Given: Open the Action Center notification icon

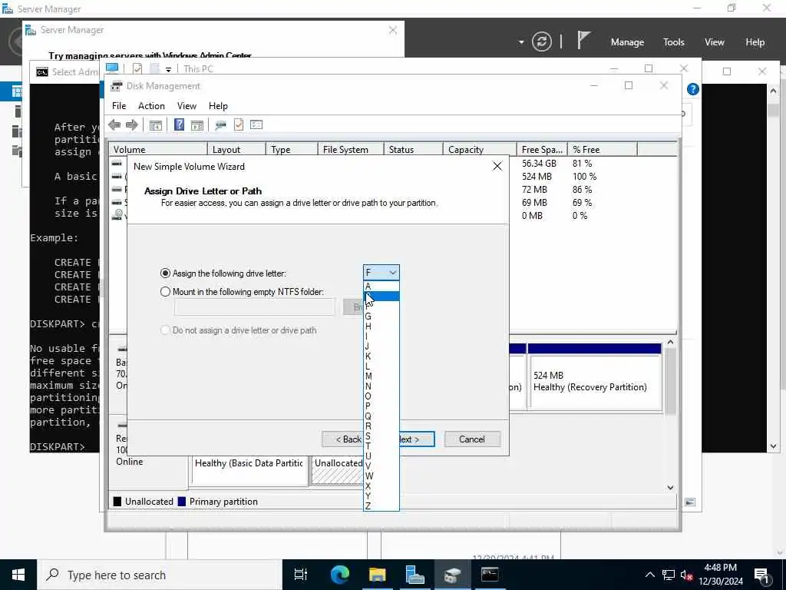Looking at the screenshot, I should 761,575.
